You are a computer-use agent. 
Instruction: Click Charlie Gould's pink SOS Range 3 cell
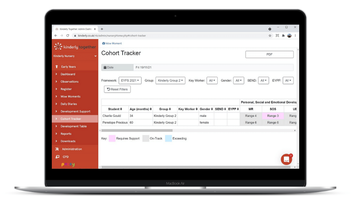point(273,116)
